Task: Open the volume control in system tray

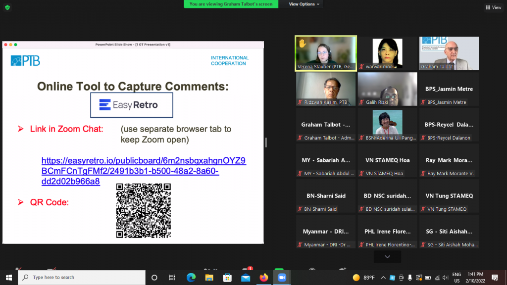Action: coord(446,278)
